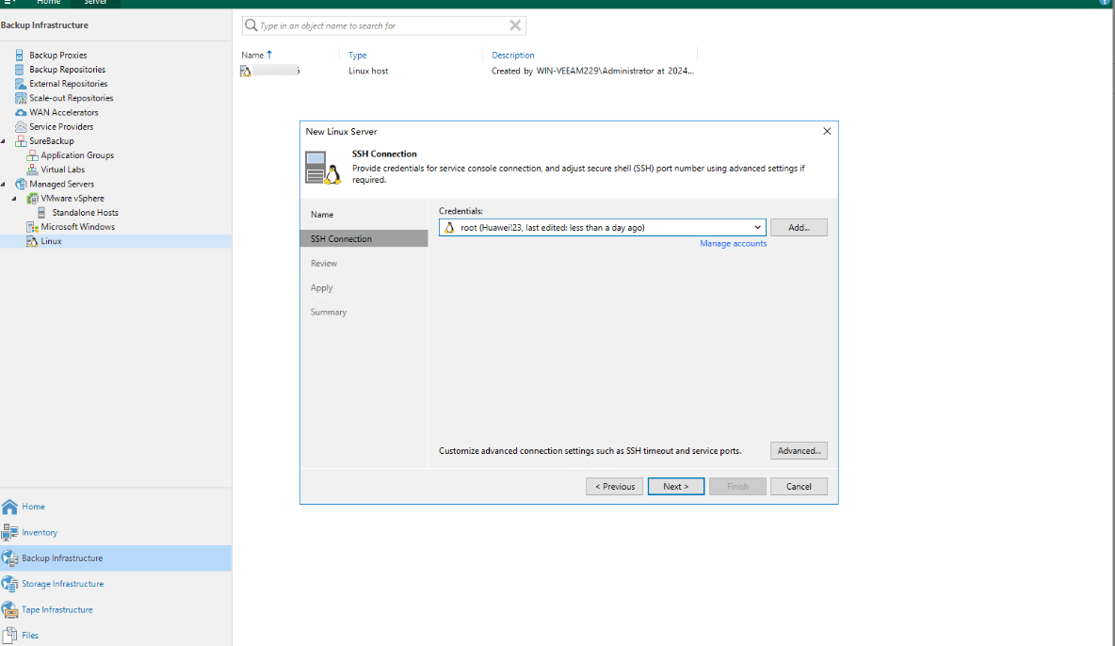Image resolution: width=1115 pixels, height=646 pixels.
Task: Collapse the VMware vSphere tree node
Action: click(x=15, y=199)
